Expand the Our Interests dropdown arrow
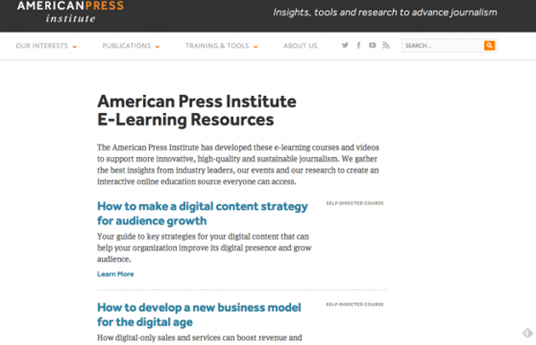The image size is (536, 345). pyautogui.click(x=75, y=47)
